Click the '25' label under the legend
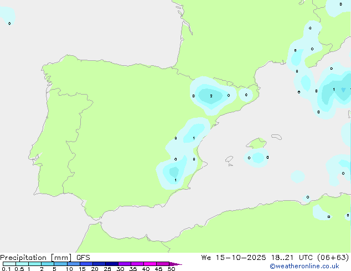This screenshot has width=351, height=271. point(107,269)
